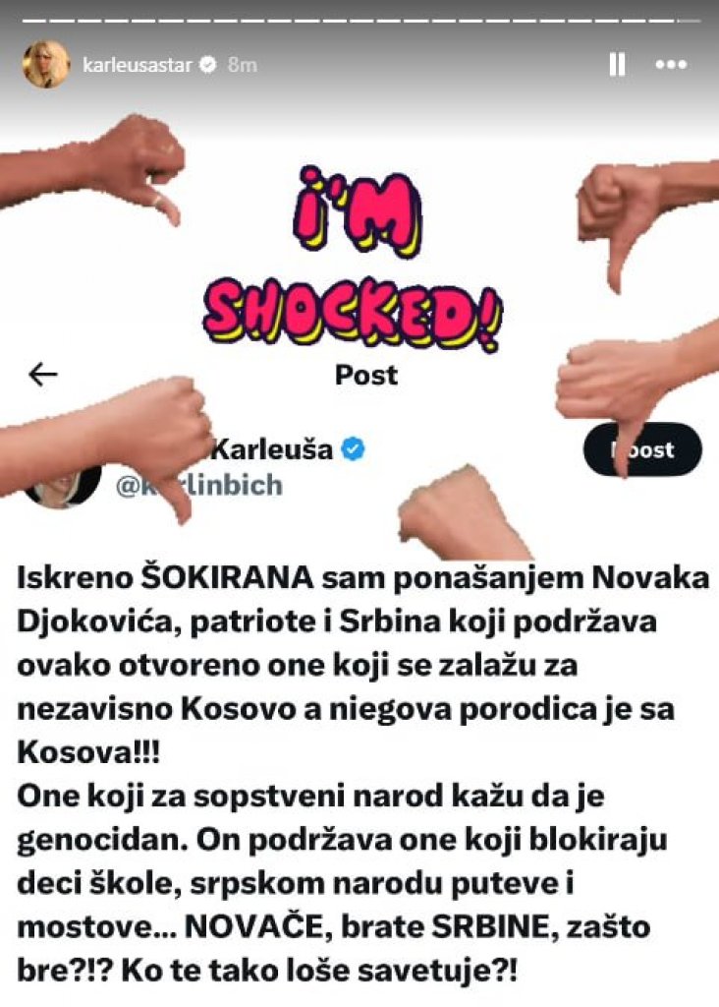The image size is (719, 1007).
Task: Pause the story with the pause icon
Action: [x=617, y=65]
